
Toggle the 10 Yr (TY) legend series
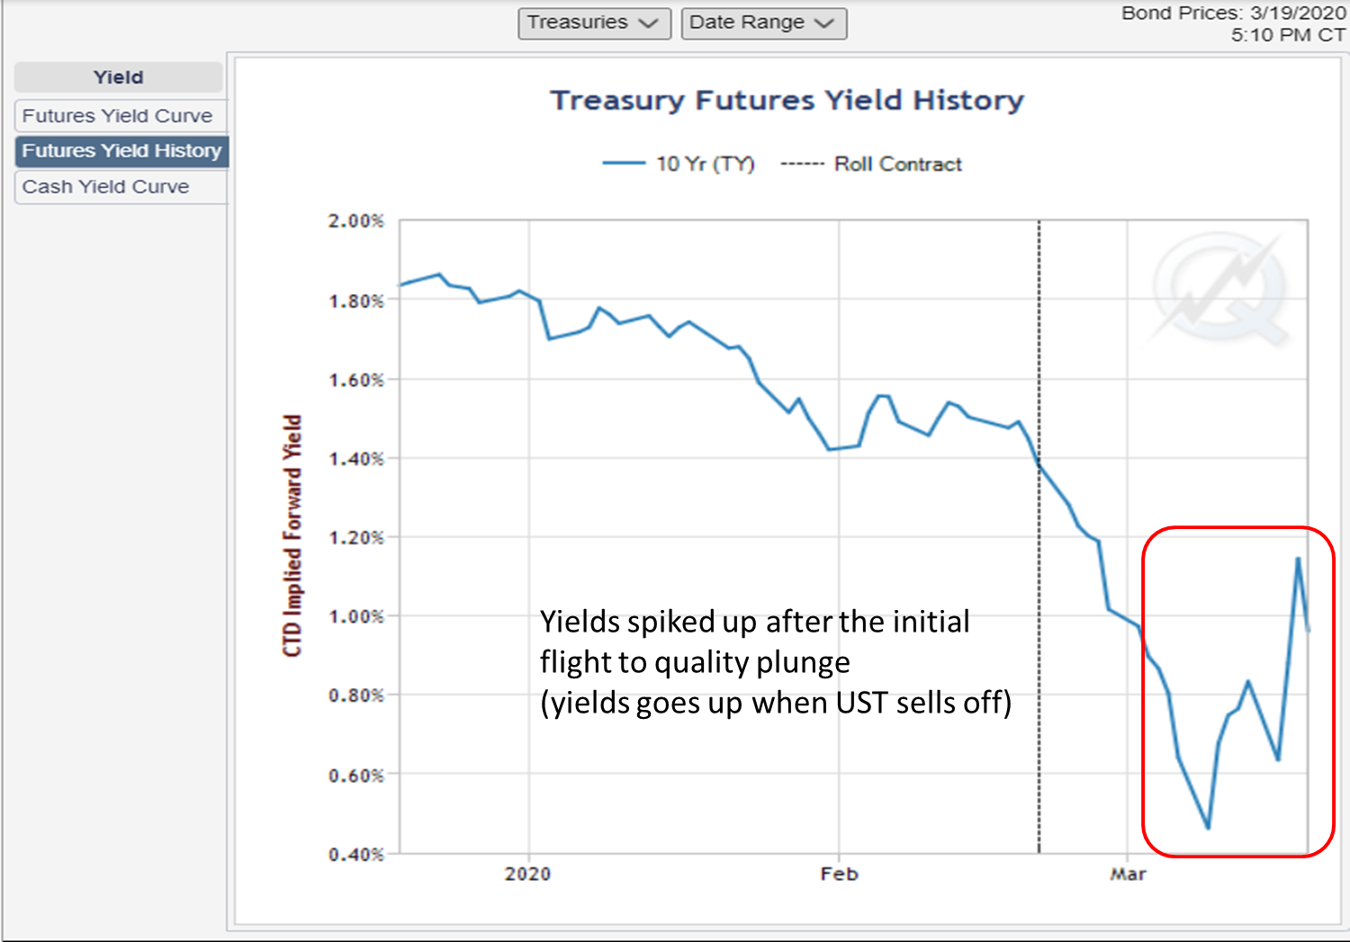tap(679, 164)
